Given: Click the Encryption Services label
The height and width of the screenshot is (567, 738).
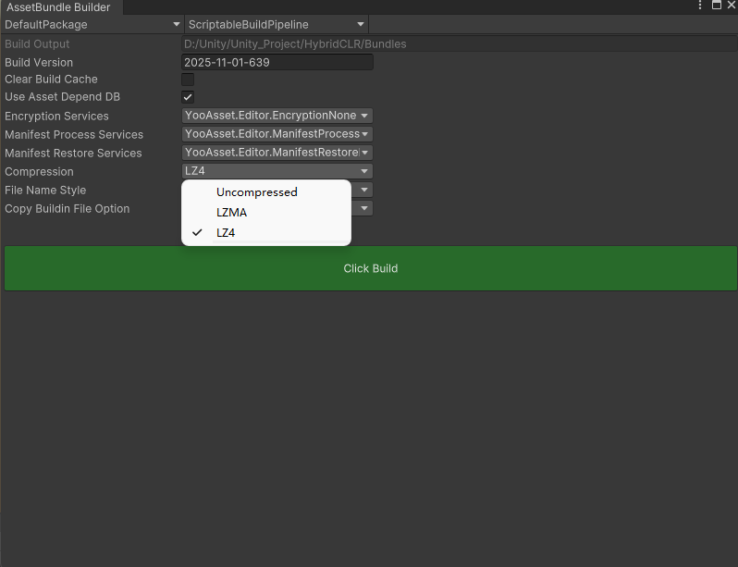Looking at the screenshot, I should (x=56, y=116).
